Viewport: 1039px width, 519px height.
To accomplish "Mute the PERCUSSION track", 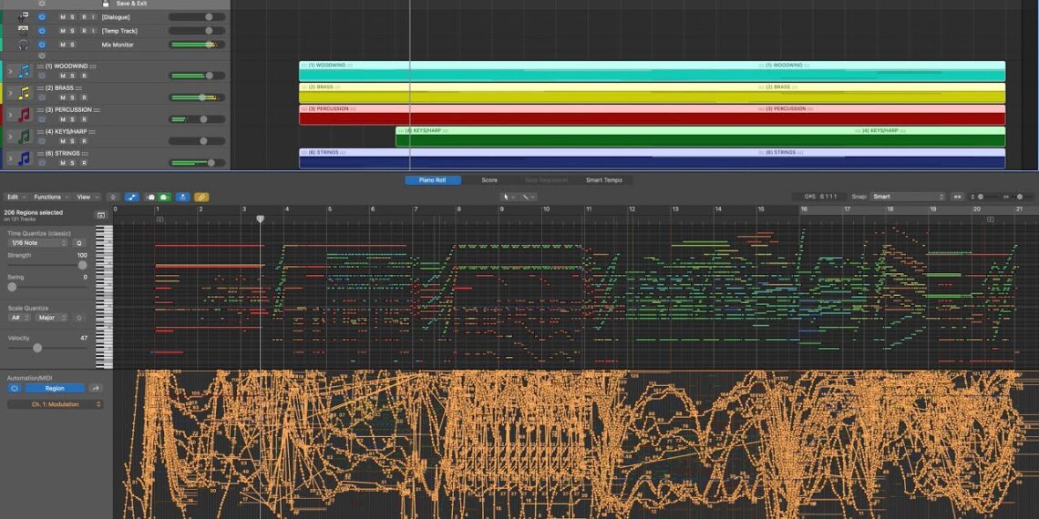I will click(62, 119).
